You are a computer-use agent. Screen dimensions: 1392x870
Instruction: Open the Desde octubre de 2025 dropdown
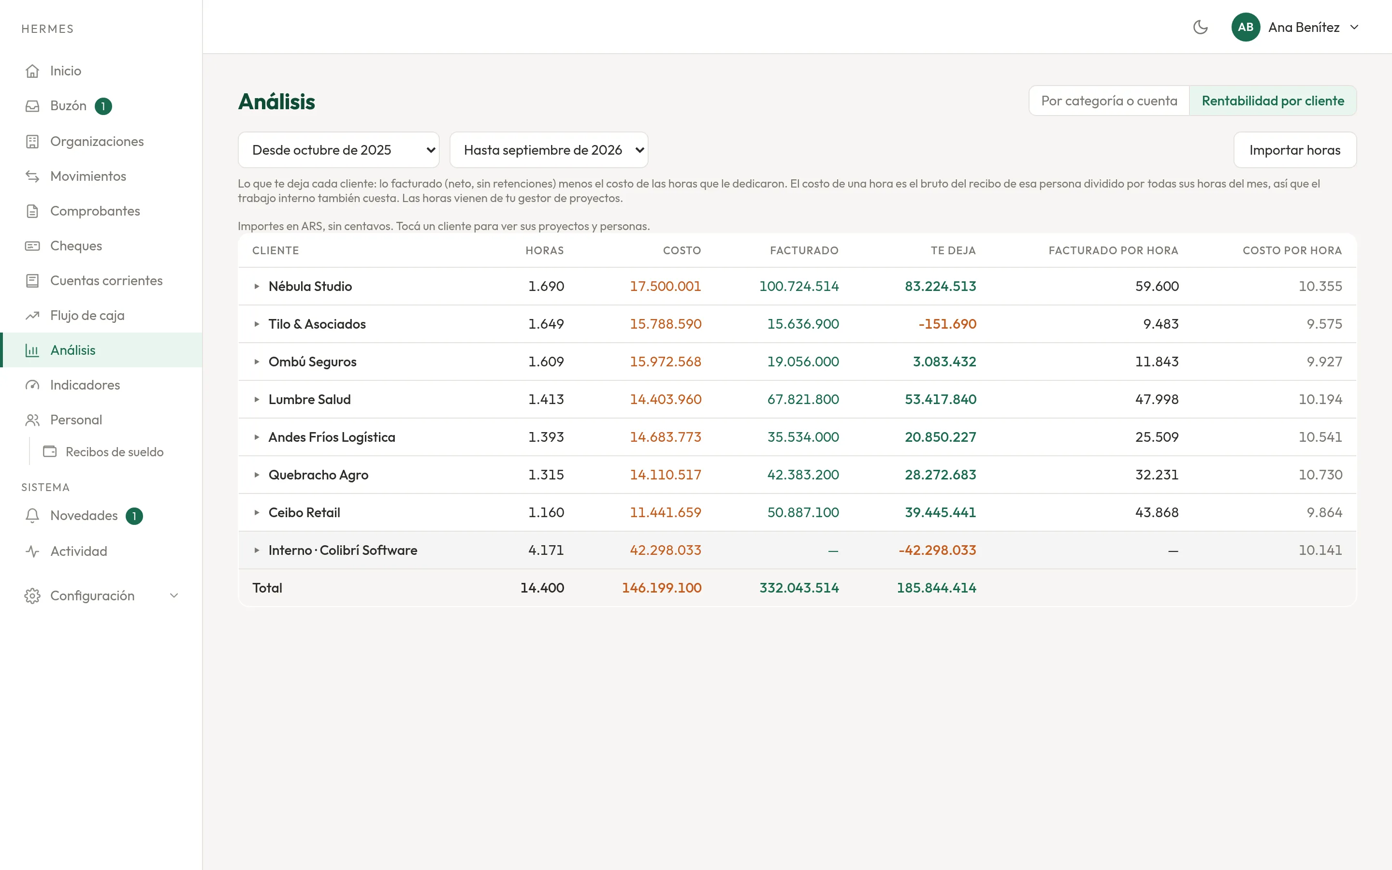point(339,150)
